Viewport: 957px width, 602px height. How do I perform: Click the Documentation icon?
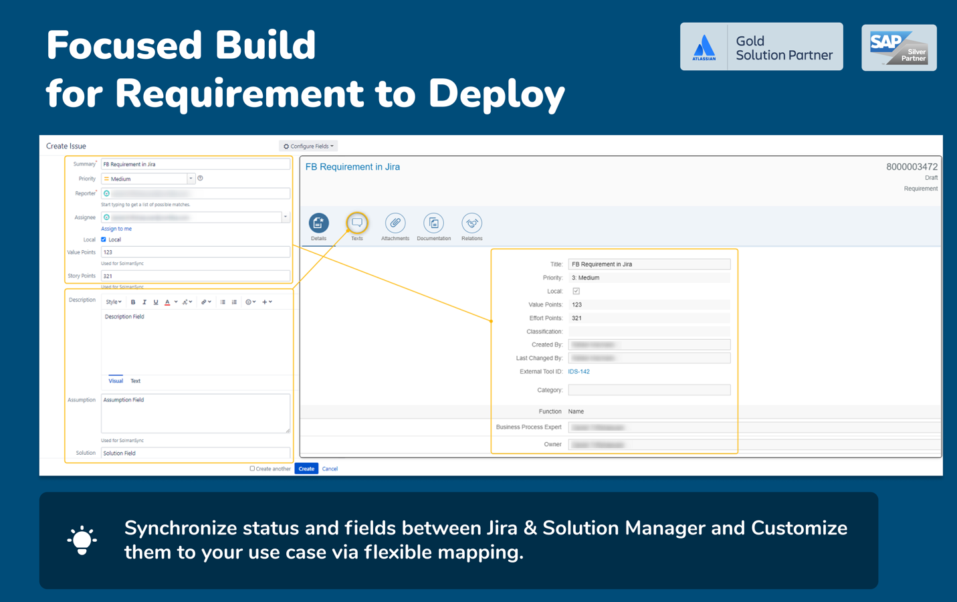pos(433,223)
